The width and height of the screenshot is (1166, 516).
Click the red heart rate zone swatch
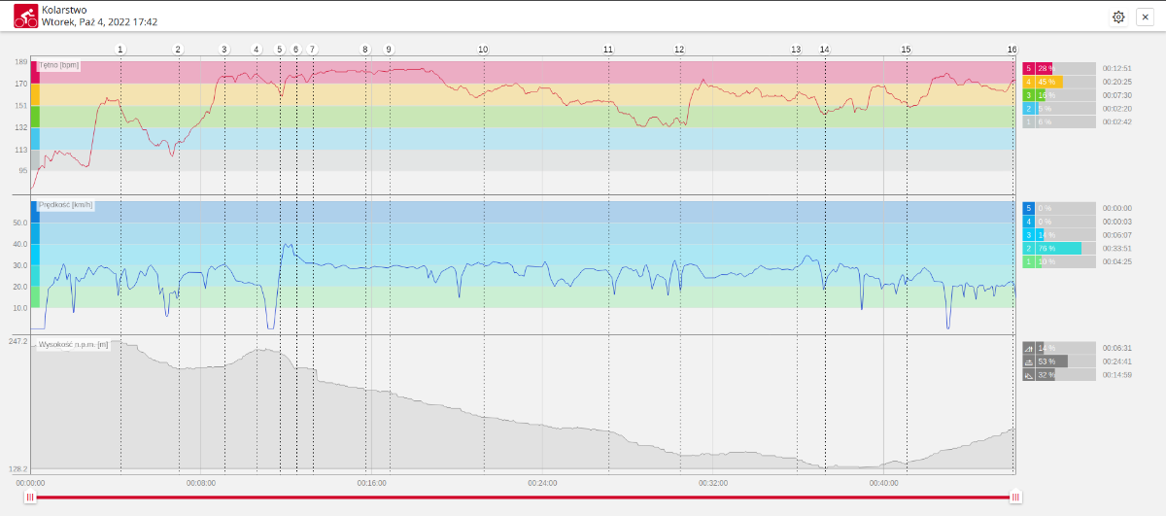point(35,72)
